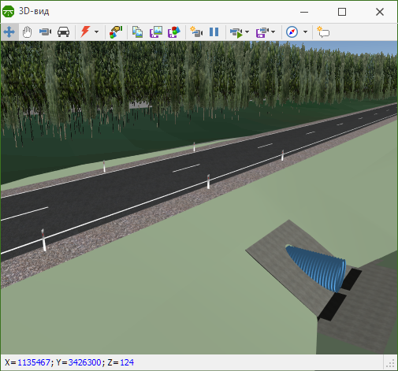Open 3D objects settings hand icon

tap(116, 32)
